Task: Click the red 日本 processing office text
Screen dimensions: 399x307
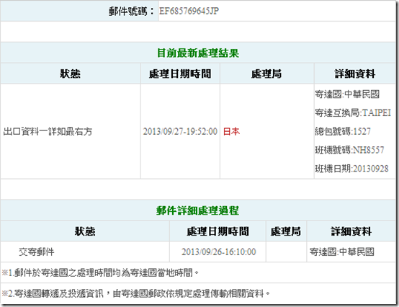Action: pyautogui.click(x=231, y=132)
